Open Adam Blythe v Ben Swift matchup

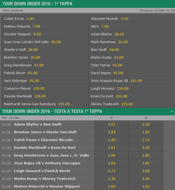pyautogui.click(x=38, y=124)
